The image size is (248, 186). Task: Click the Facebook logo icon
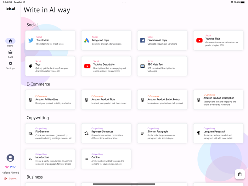coord(142,40)
